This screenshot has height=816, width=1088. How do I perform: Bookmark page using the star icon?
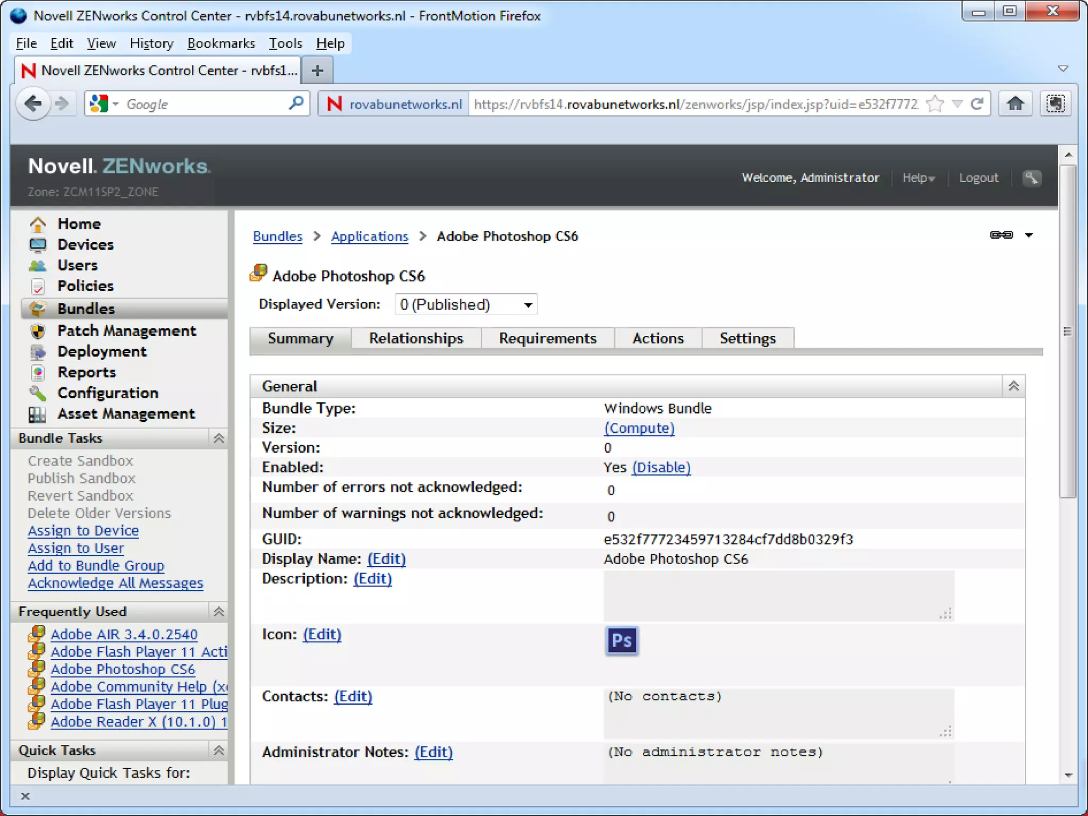tap(934, 104)
